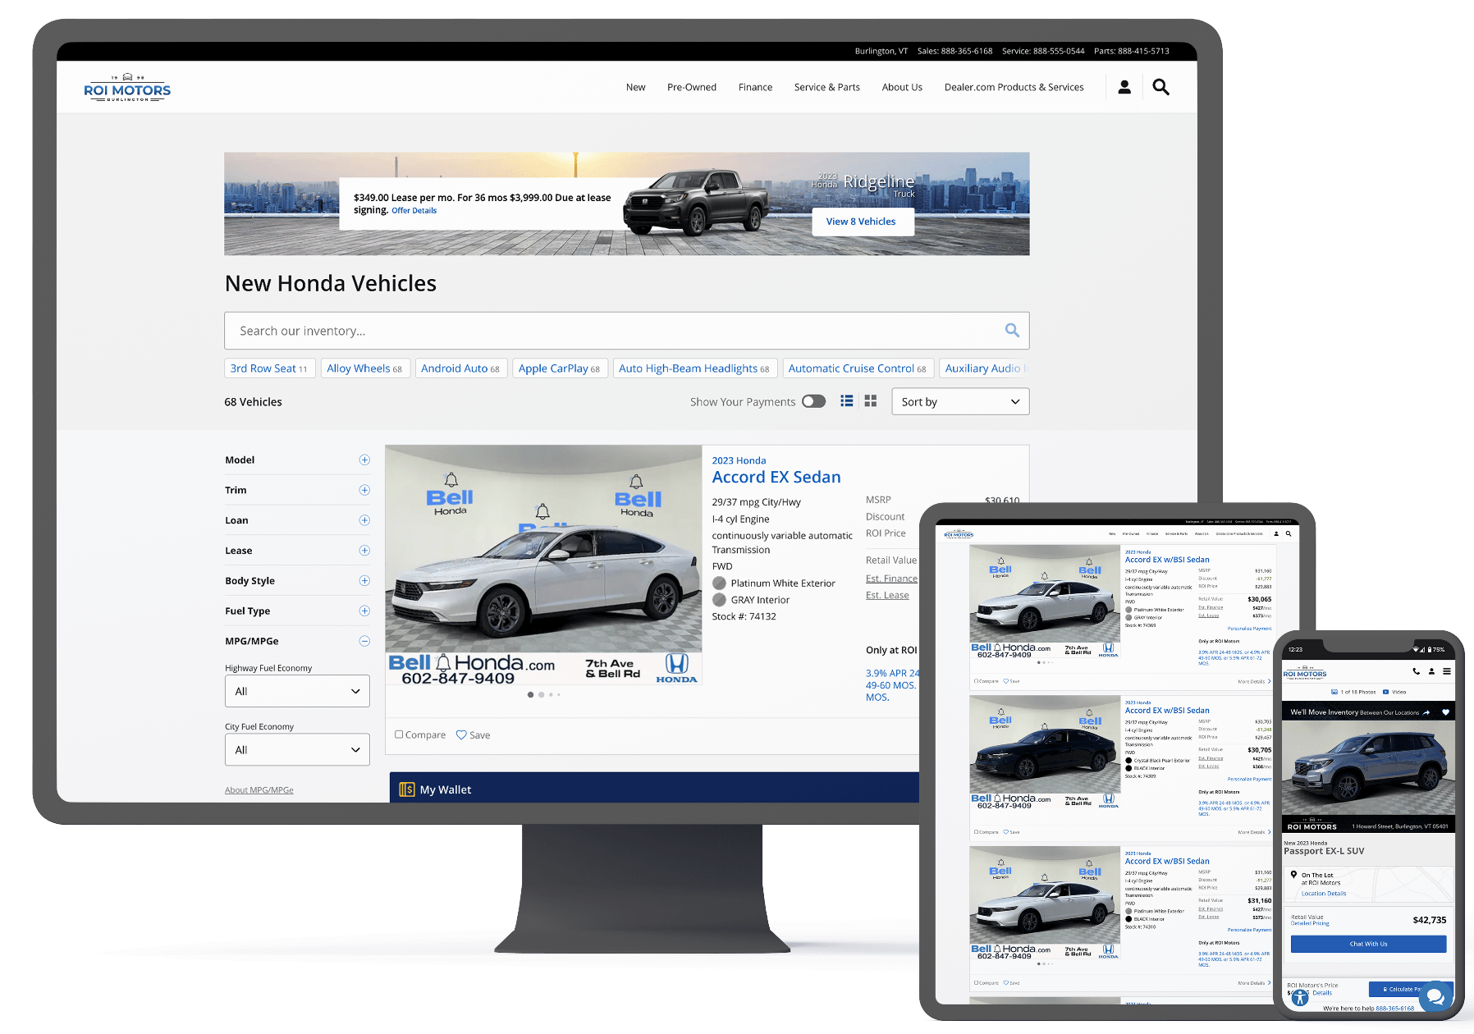Save the $30,065 Accord on the tablet
1474x1034 pixels.
click(1011, 681)
